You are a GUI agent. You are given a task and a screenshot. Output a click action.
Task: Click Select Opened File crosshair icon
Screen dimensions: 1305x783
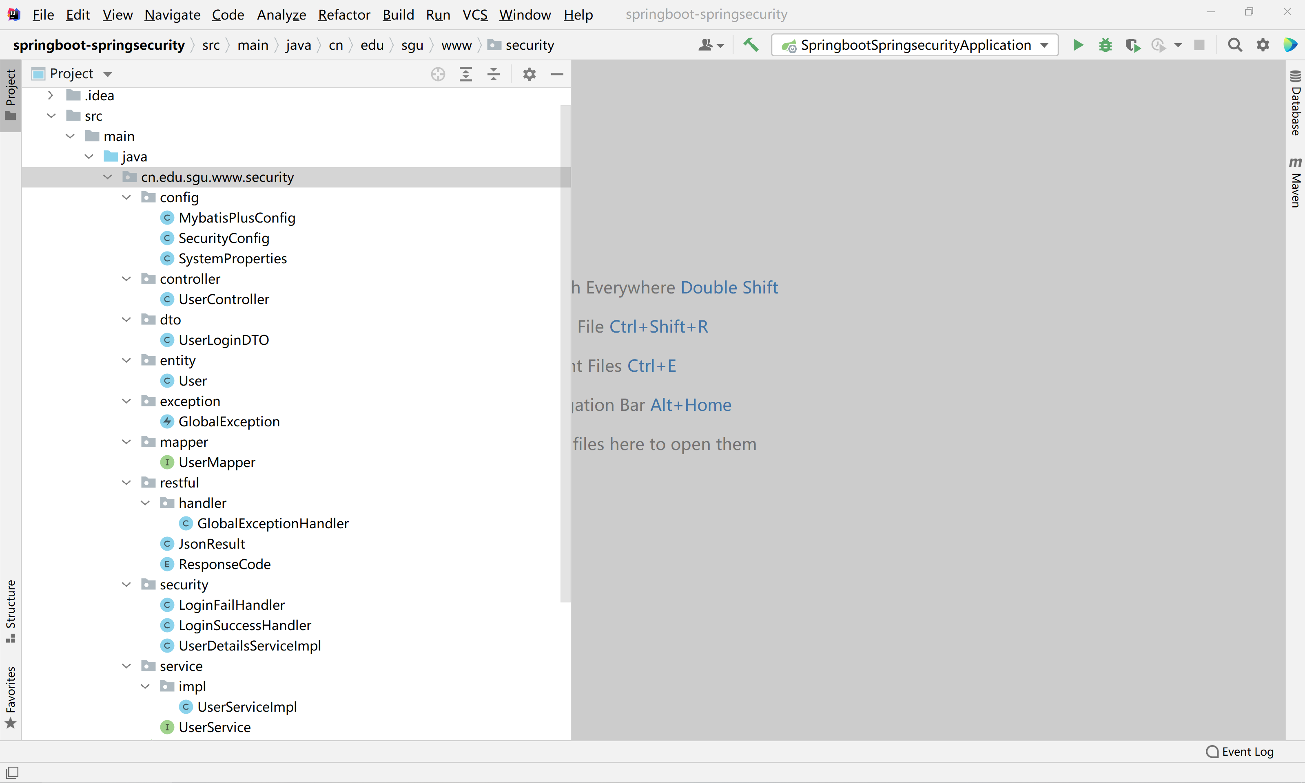tap(438, 74)
